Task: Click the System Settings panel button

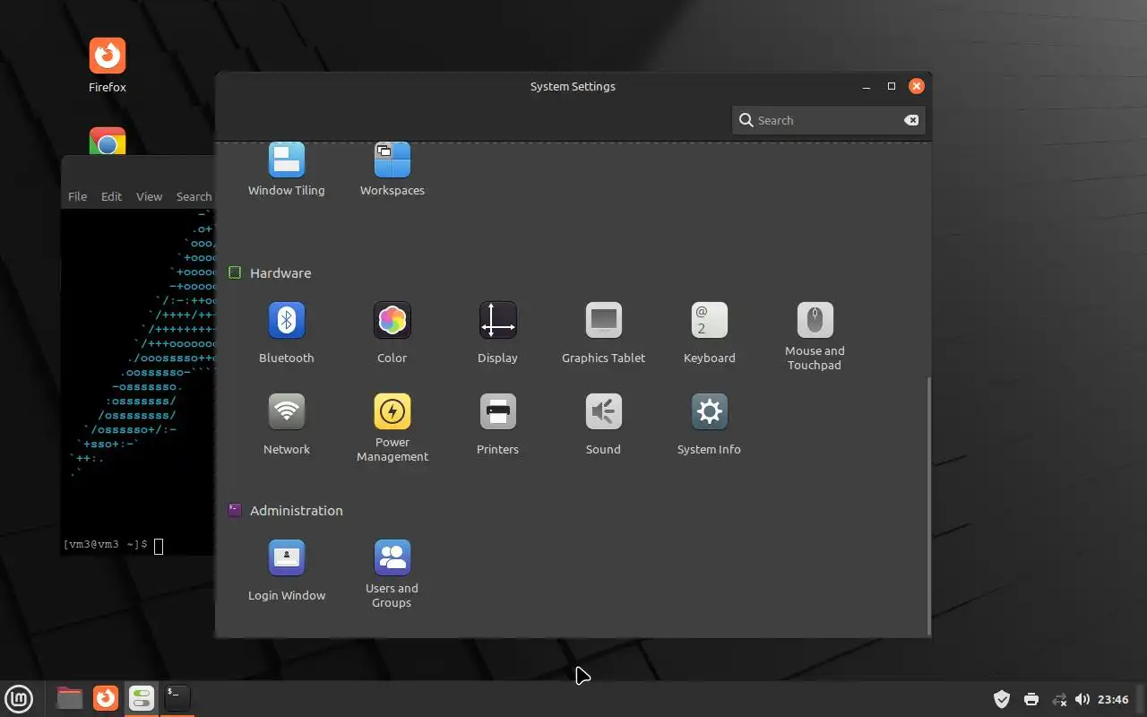Action: point(142,697)
